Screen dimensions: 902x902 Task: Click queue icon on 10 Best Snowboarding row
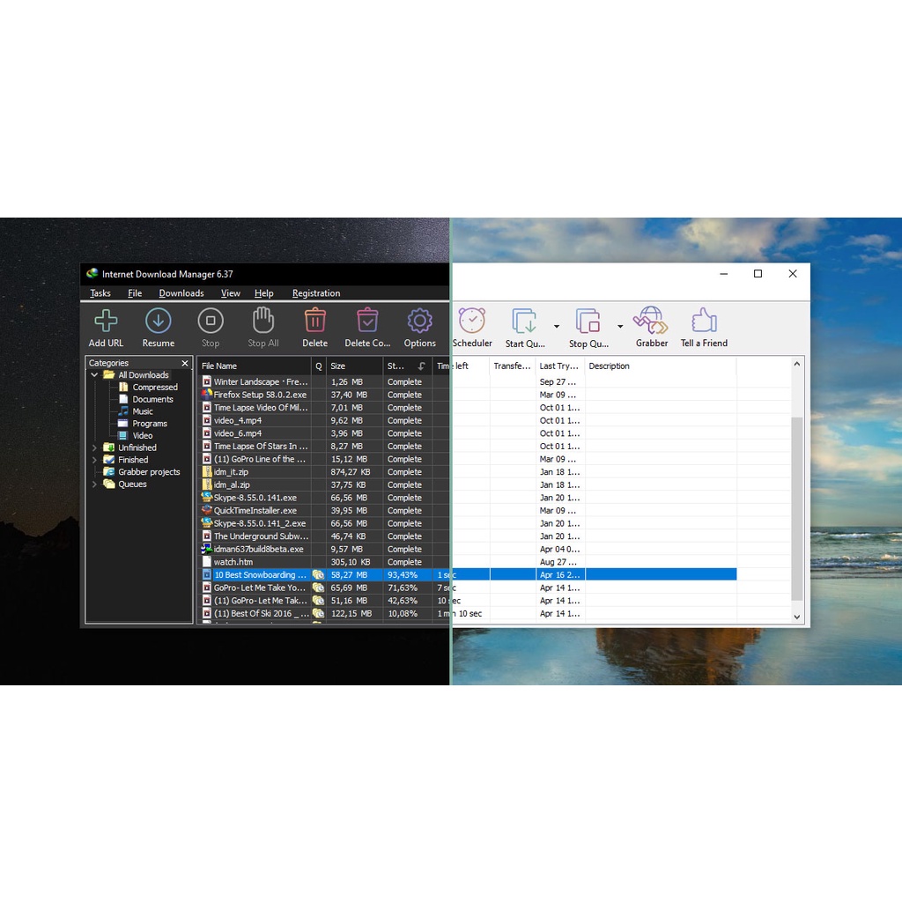click(318, 574)
